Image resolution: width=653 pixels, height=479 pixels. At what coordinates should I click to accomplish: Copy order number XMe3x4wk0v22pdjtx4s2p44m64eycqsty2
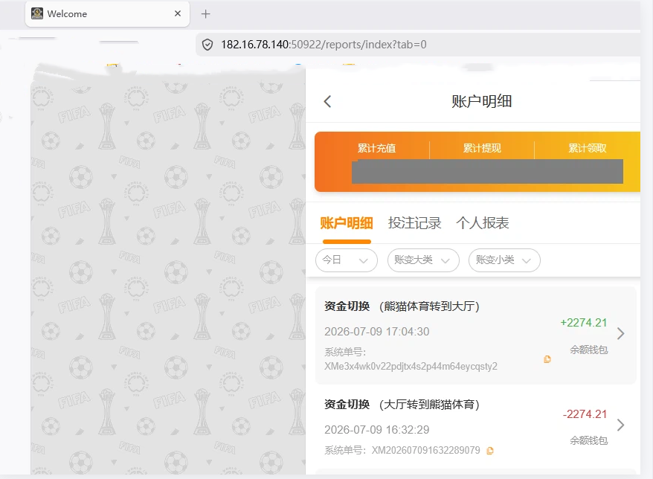547,359
